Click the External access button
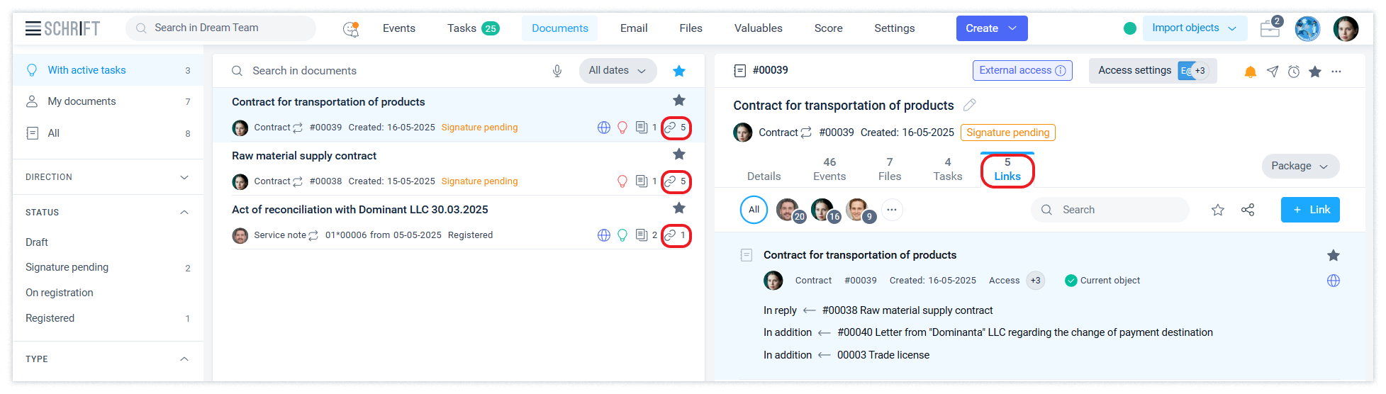 click(1022, 70)
